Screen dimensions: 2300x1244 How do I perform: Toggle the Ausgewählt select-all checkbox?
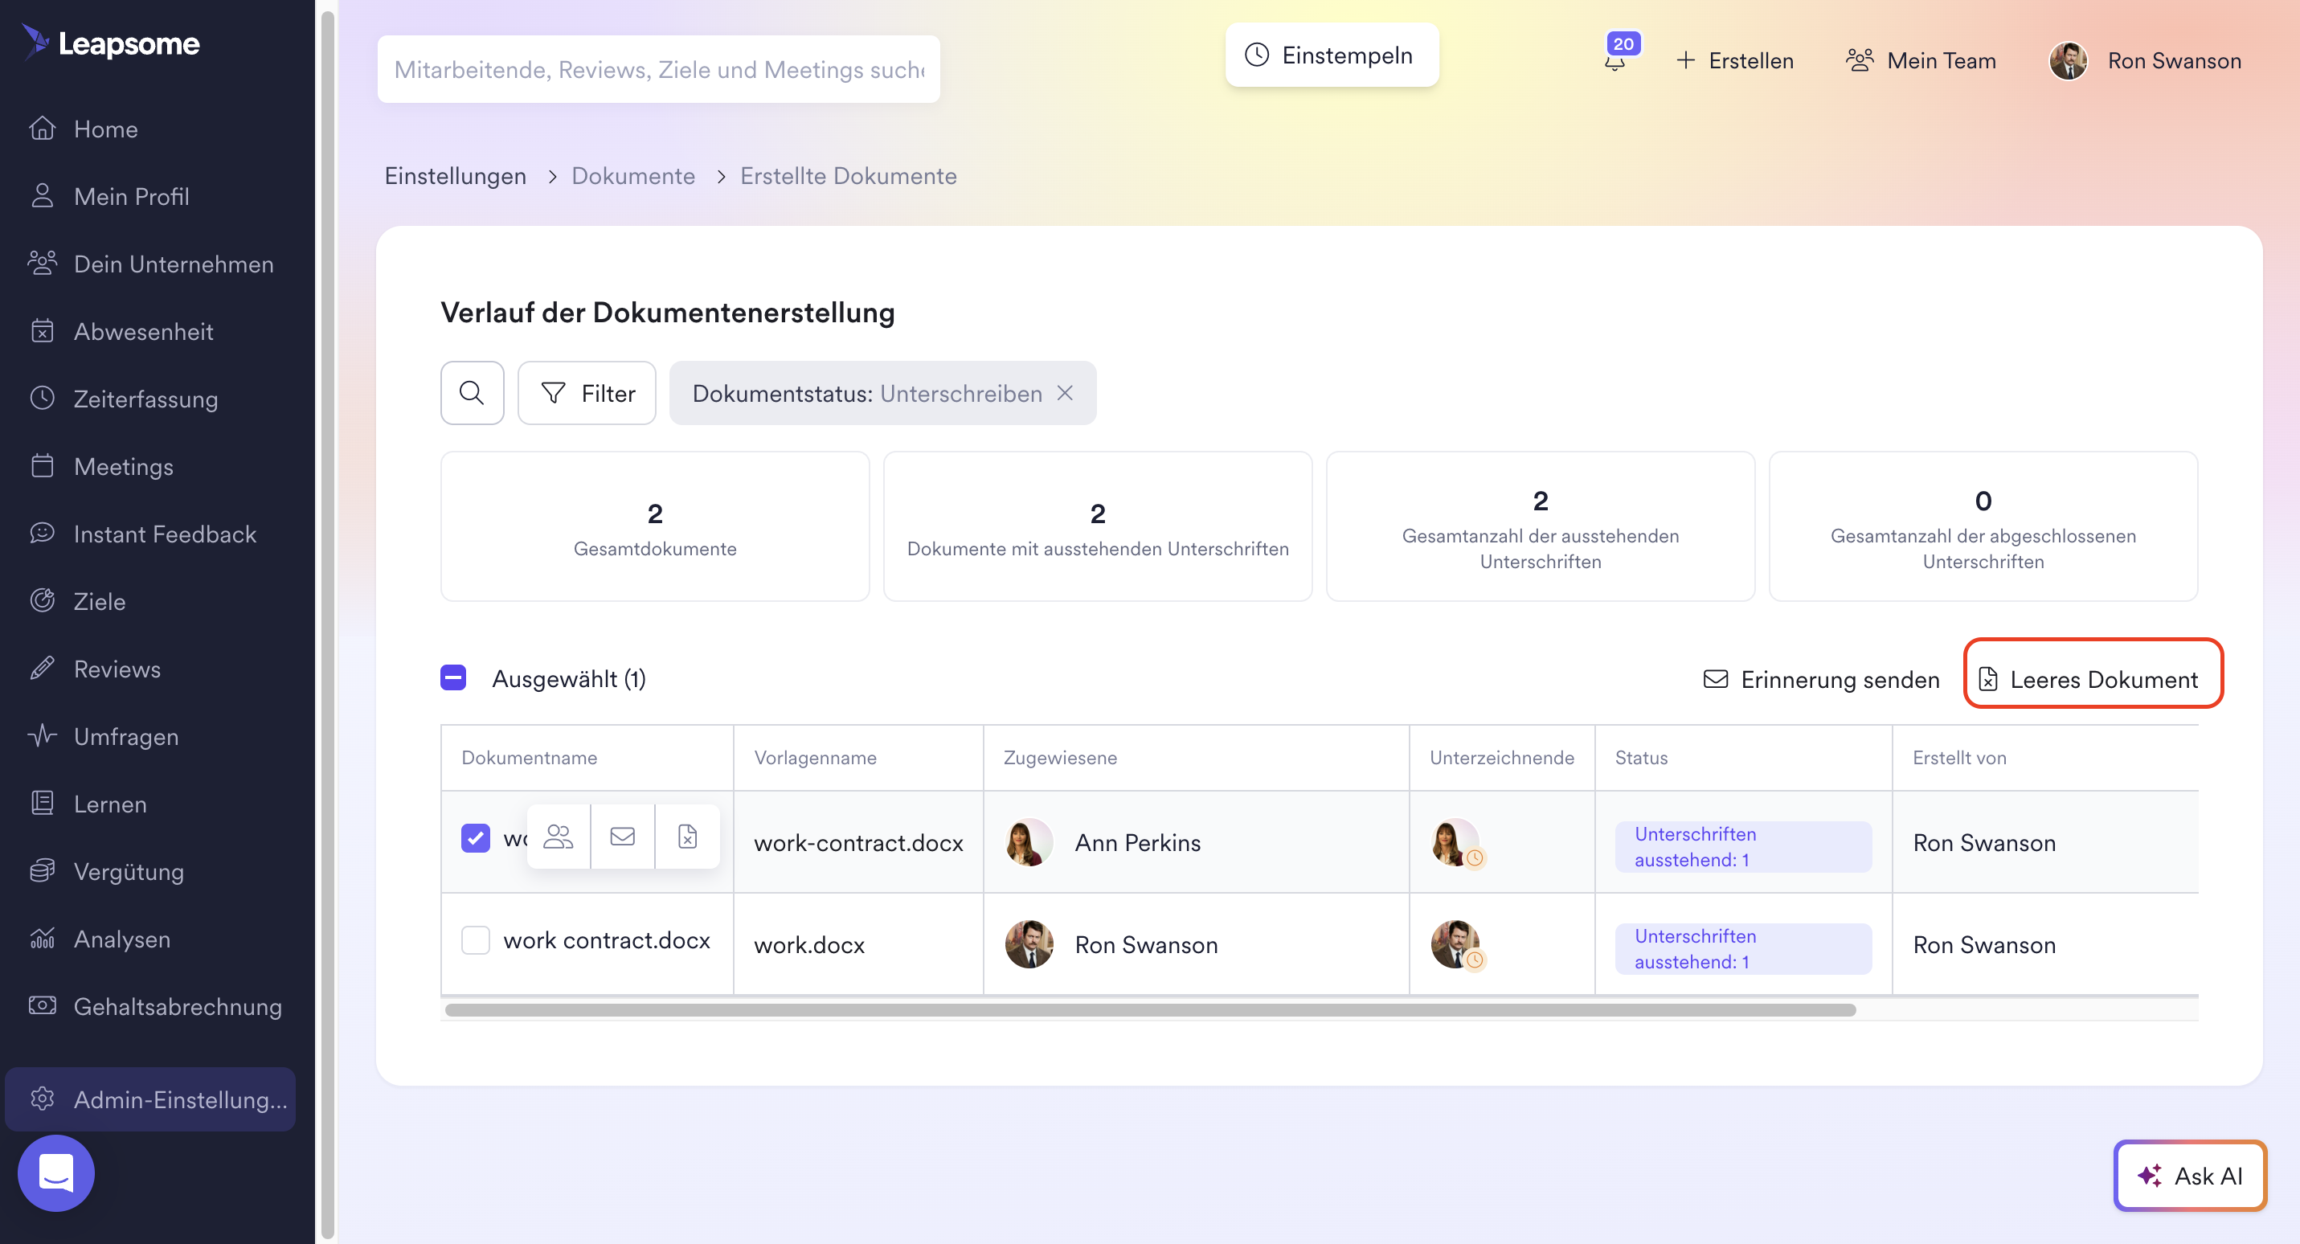(x=453, y=677)
